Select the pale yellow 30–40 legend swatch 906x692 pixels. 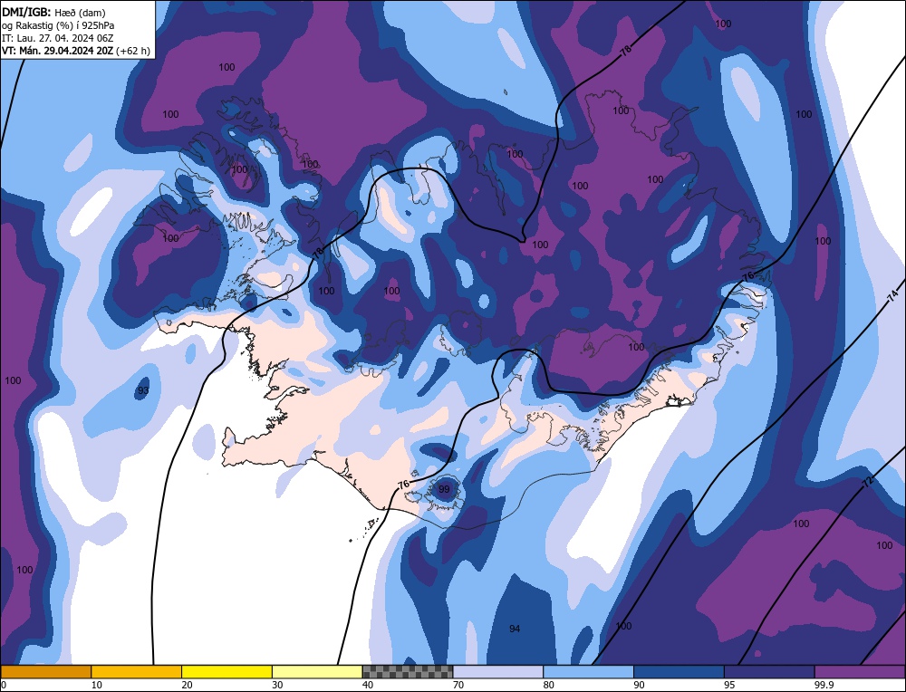coord(317,671)
